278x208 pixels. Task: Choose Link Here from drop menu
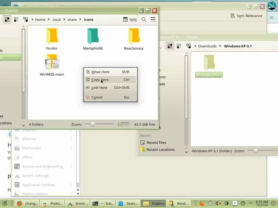(110, 87)
